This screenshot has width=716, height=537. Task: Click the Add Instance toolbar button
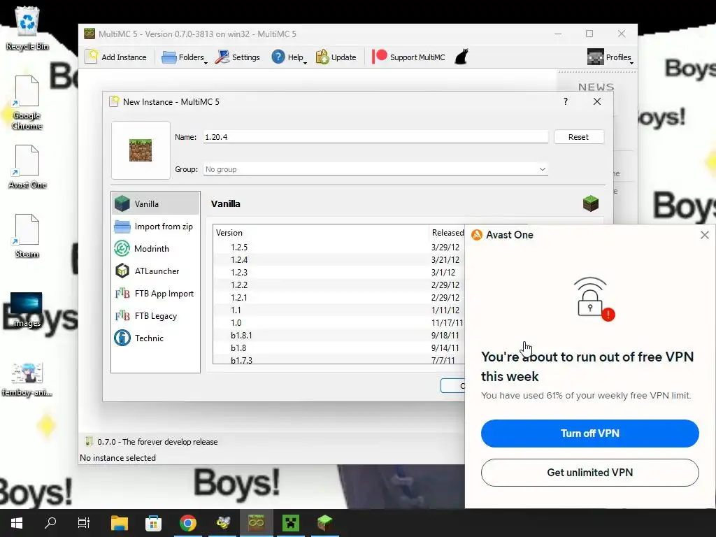coord(116,57)
